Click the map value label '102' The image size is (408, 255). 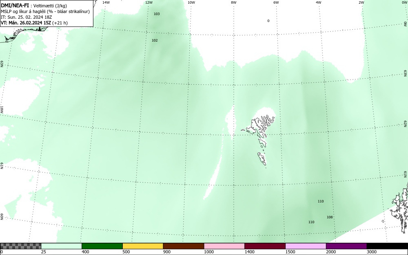[x=155, y=40]
